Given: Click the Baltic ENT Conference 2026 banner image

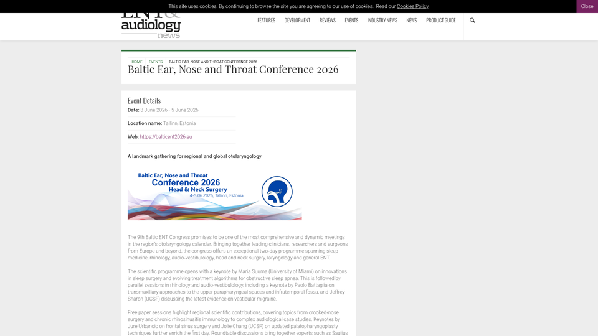Looking at the screenshot, I should click(215, 194).
